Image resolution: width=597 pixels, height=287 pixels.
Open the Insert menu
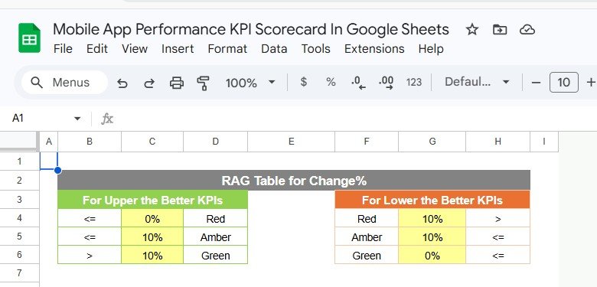tap(178, 49)
